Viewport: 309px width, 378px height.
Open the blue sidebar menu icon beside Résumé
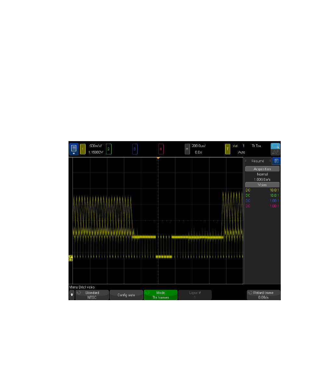[276, 161]
